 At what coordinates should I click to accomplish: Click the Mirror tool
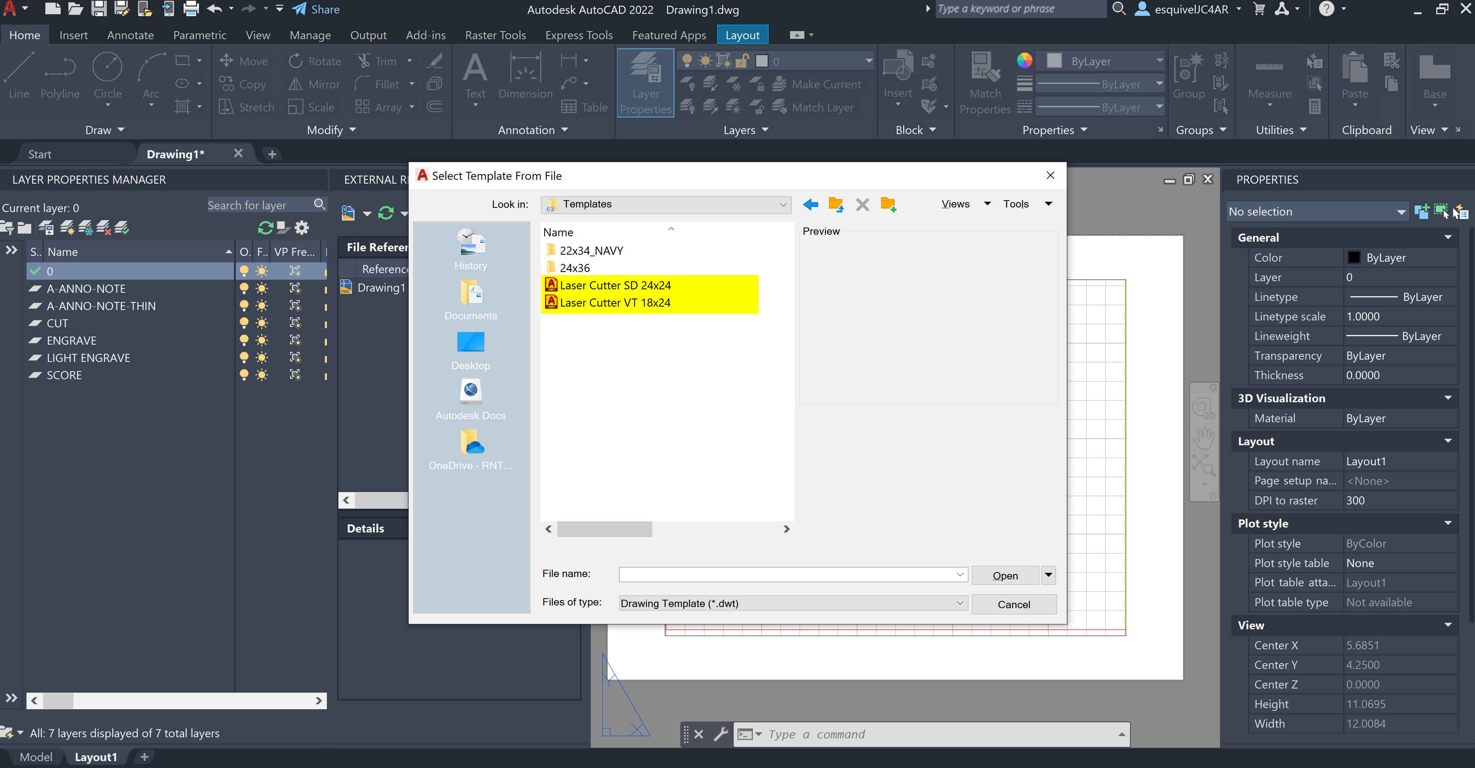click(x=314, y=84)
